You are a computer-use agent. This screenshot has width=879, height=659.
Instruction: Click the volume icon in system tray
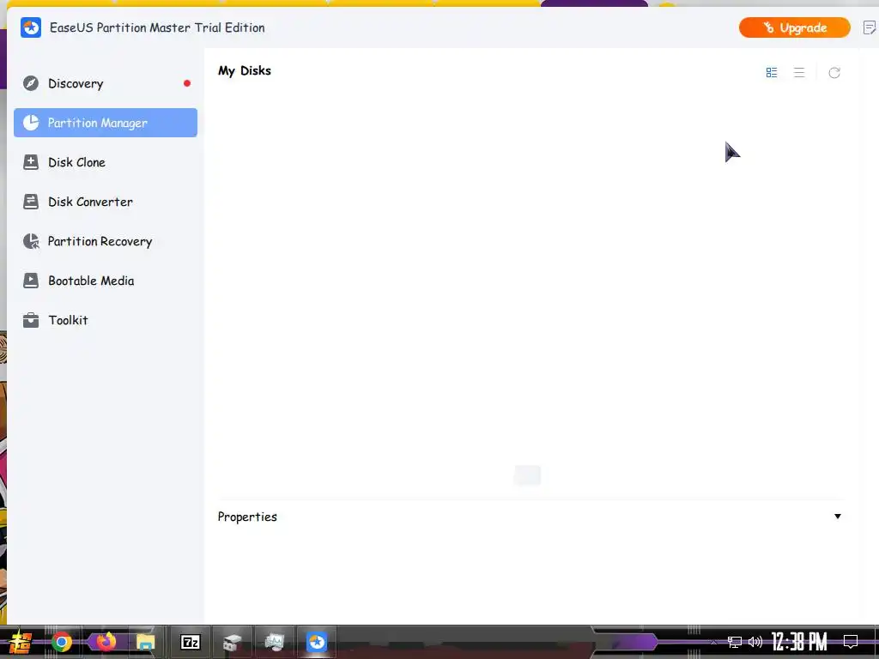[x=755, y=642]
